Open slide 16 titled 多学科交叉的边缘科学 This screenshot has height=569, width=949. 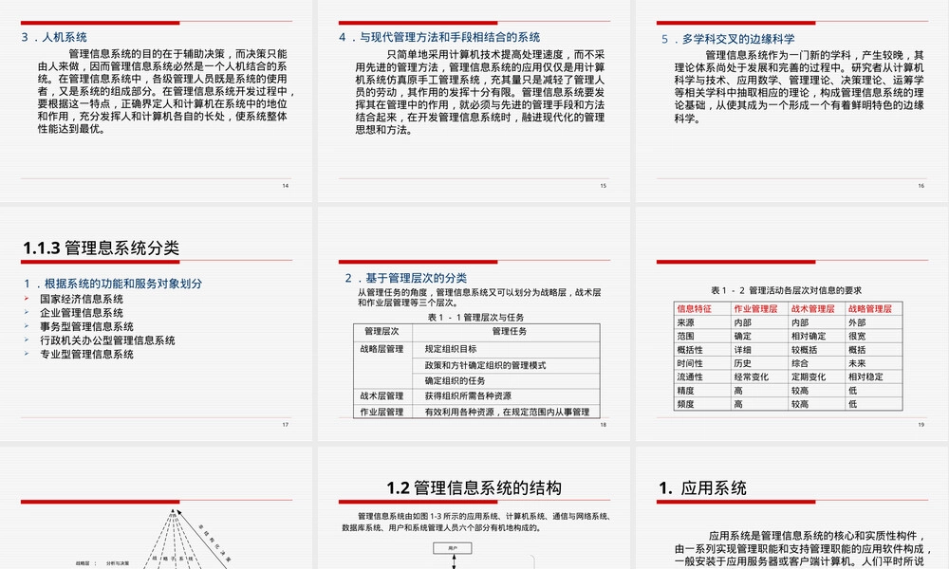(x=792, y=101)
